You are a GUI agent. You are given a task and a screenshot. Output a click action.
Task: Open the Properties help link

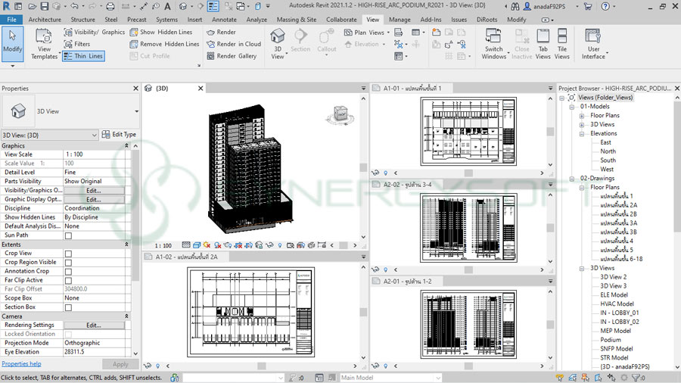coord(21,364)
